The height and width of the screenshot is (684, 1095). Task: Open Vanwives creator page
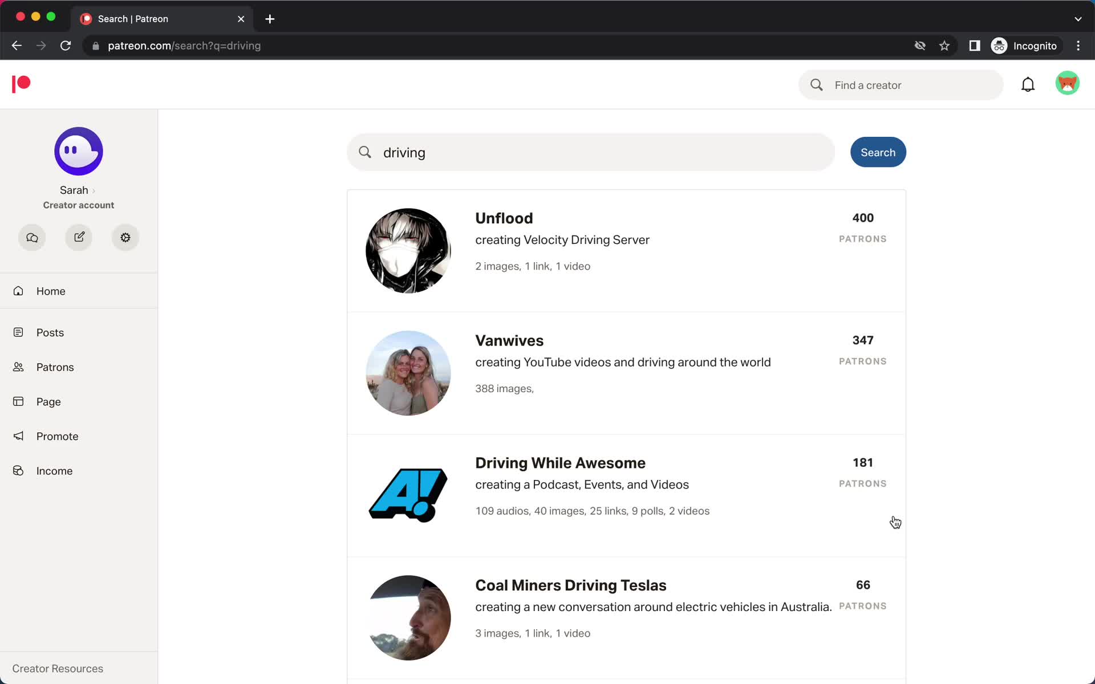tap(509, 340)
